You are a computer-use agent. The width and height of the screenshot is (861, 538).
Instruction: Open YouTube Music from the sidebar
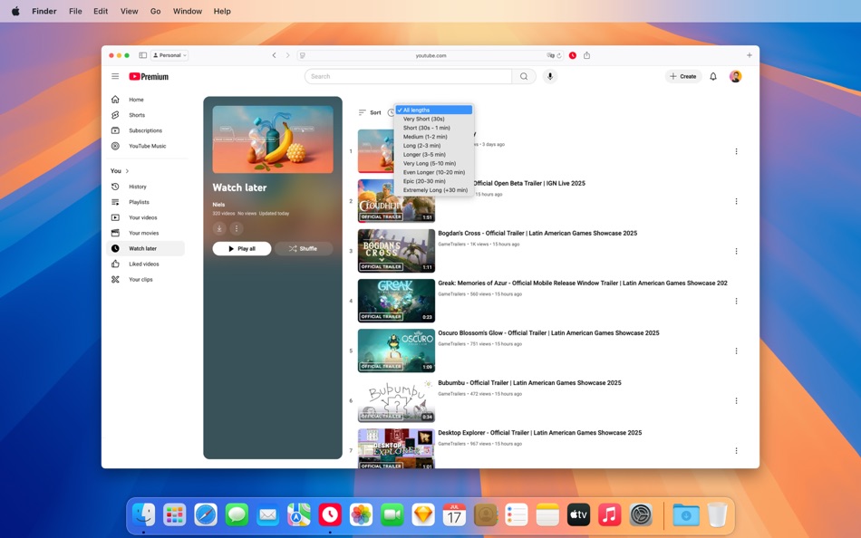coord(146,146)
